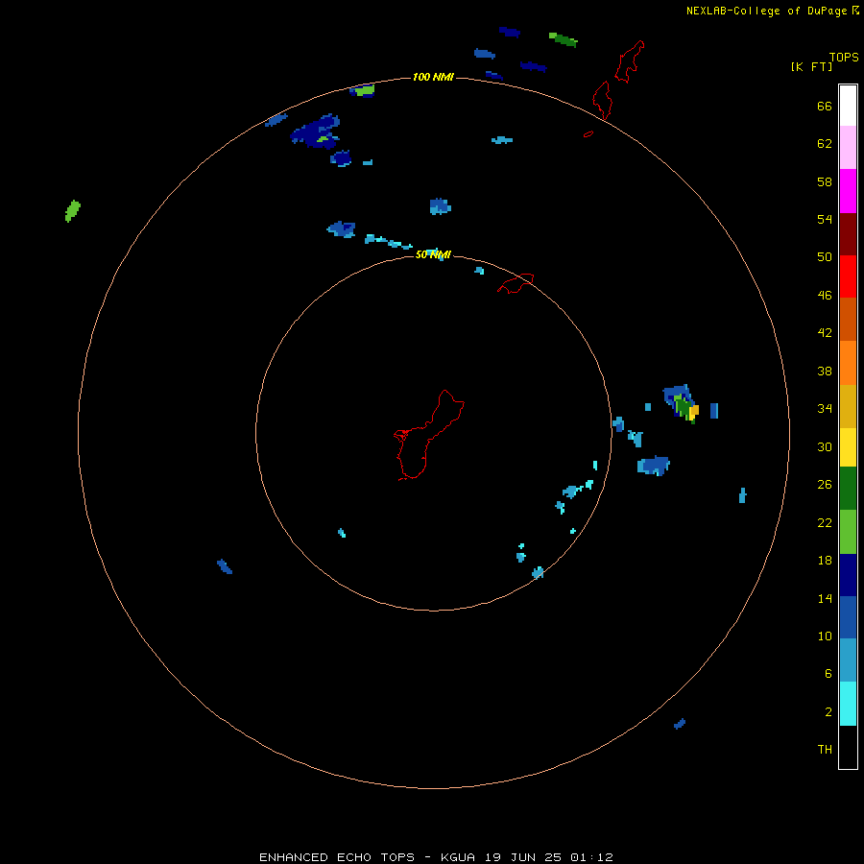864x864 pixels.
Task: Click the "2" legend value
Action: [x=828, y=712]
